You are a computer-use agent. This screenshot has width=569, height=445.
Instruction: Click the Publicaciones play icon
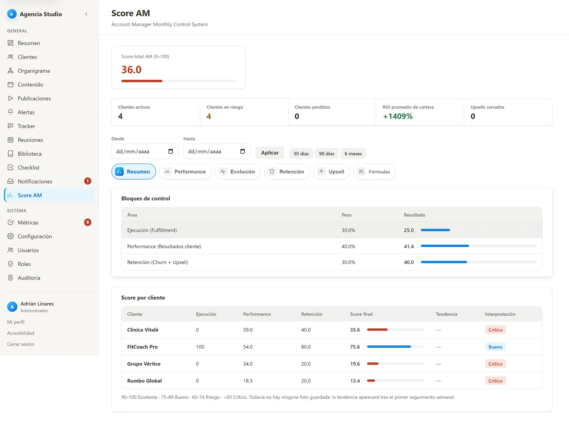pos(11,98)
